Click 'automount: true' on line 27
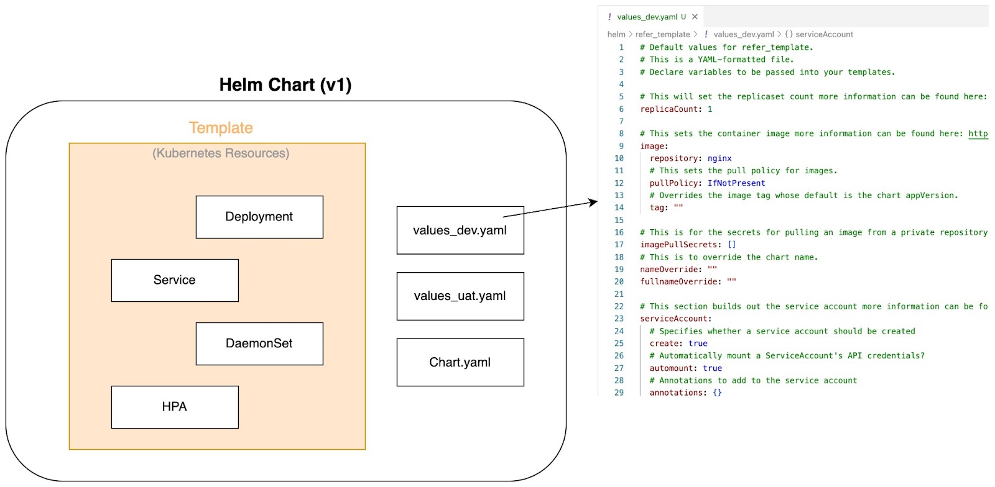Screen dimensions: 995x487 click(685, 368)
